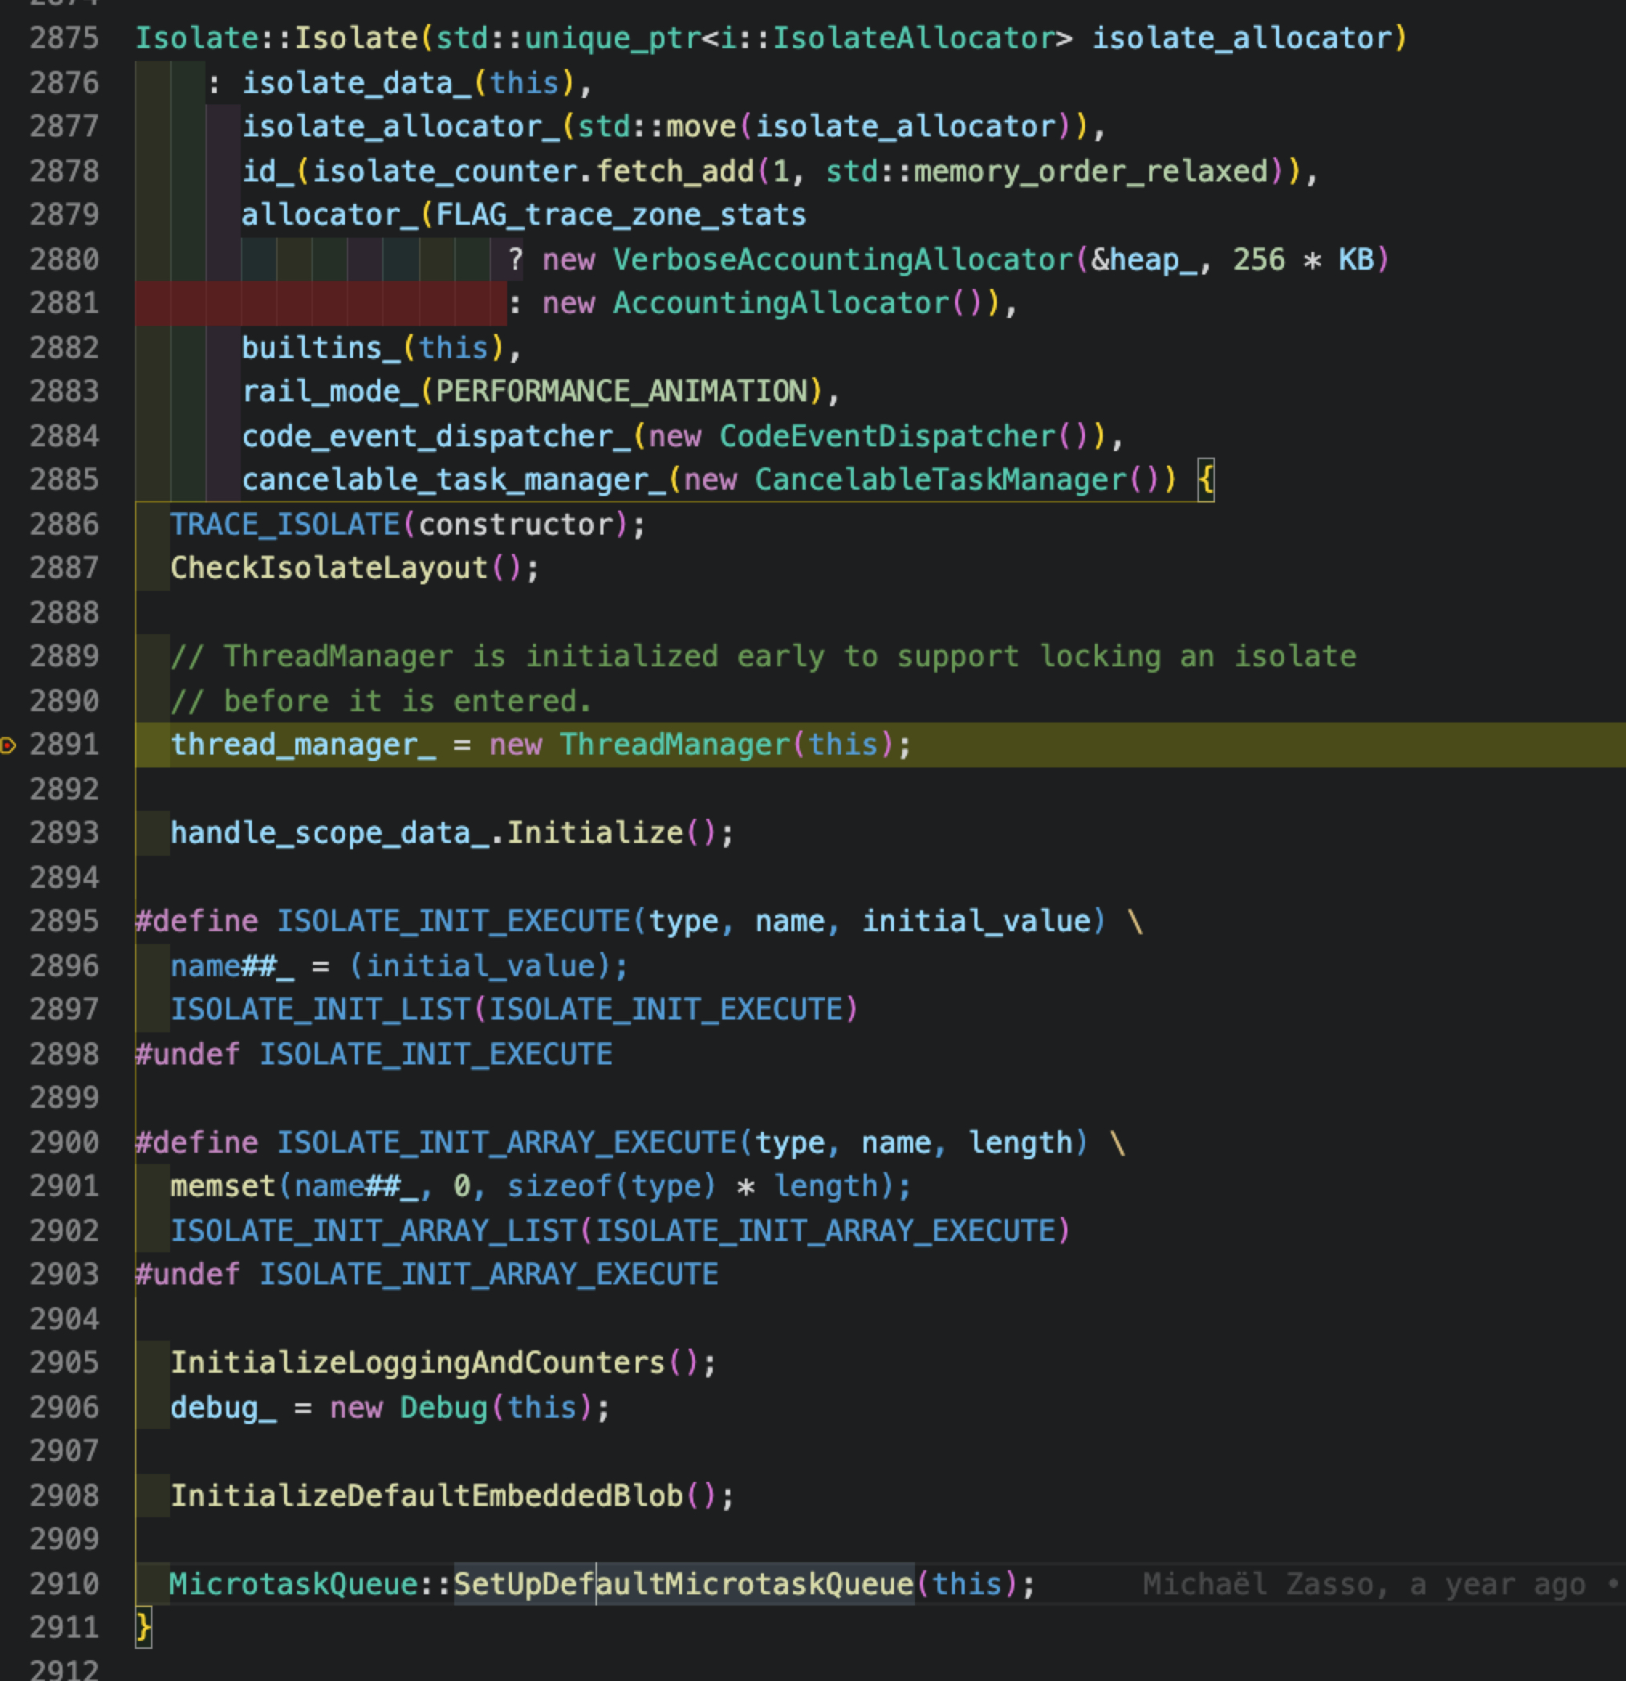Click the closing brace on line 2911
This screenshot has height=1681, width=1626.
coord(144,1628)
